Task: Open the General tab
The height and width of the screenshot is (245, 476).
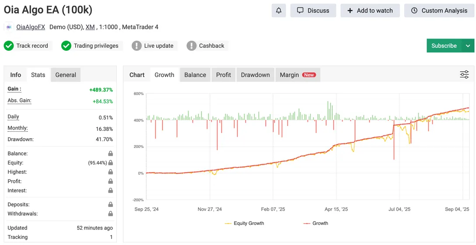Action: [66, 75]
